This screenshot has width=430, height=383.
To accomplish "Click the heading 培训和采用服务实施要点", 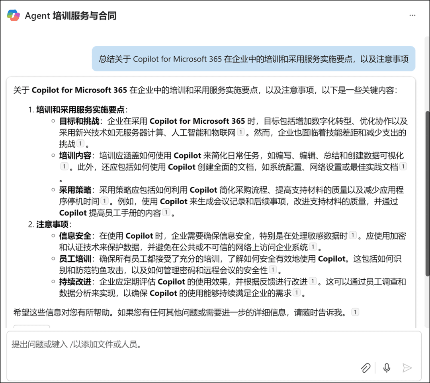I will point(80,110).
